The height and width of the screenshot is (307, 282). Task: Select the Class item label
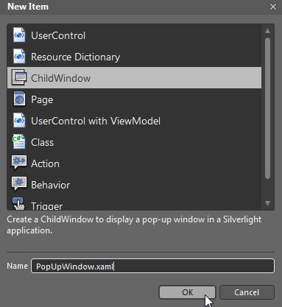tap(42, 142)
